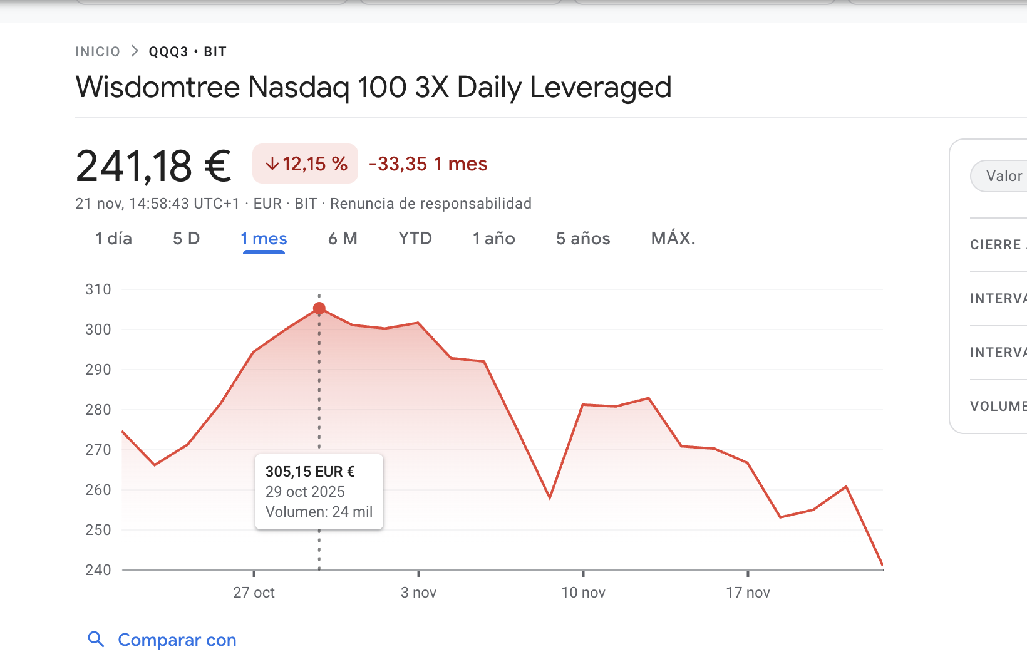The width and height of the screenshot is (1027, 654).
Task: Select the 5 D time range
Action: pos(186,239)
